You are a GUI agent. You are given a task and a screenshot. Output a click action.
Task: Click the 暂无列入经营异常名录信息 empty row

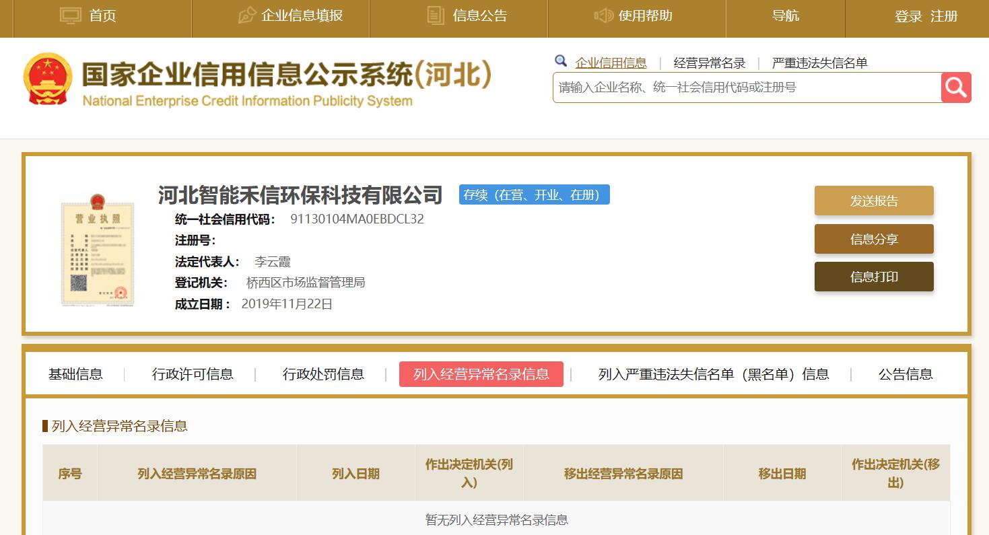pos(496,519)
